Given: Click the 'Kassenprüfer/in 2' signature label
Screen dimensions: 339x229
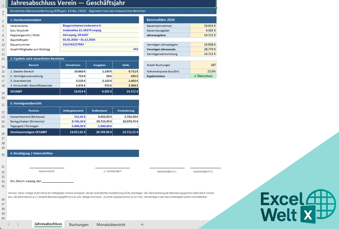Looking at the screenshot, I should point(203,172).
